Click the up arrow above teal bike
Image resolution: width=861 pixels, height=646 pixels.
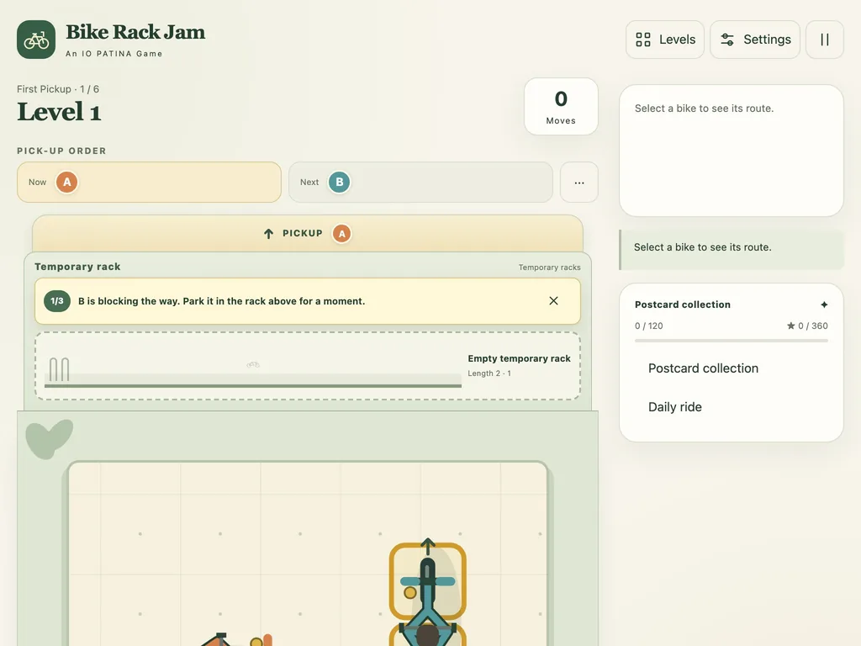[x=428, y=546]
